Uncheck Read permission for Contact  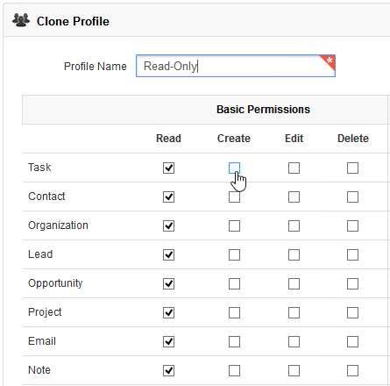pos(168,197)
